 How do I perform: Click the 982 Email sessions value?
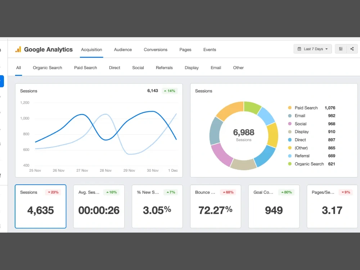[x=332, y=116]
